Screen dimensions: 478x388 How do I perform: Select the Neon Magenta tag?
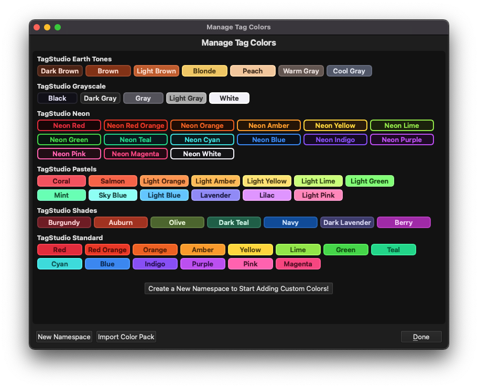[136, 154]
